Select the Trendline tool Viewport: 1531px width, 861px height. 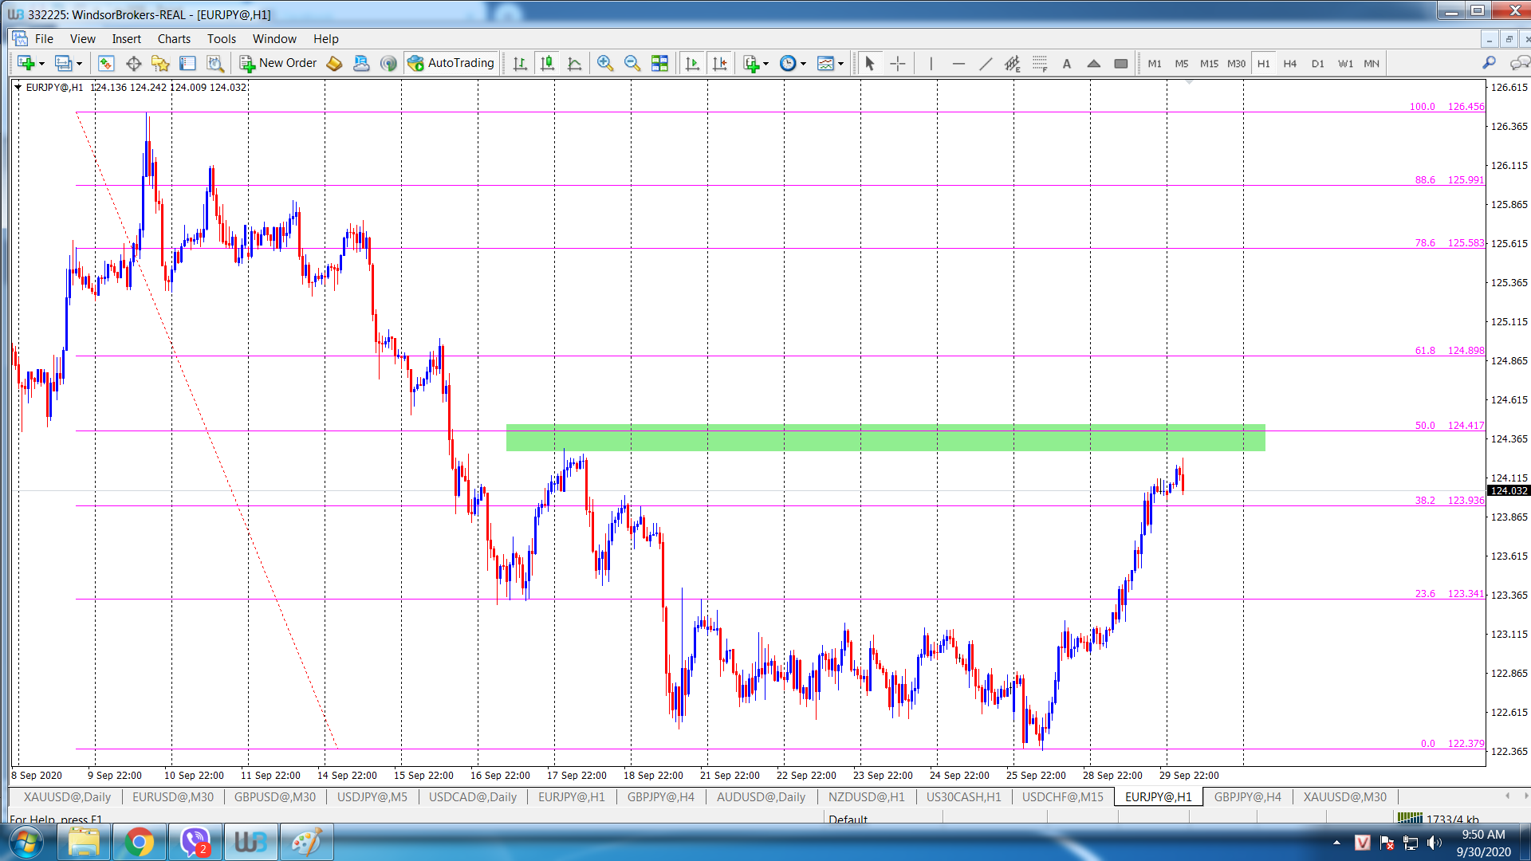986,63
